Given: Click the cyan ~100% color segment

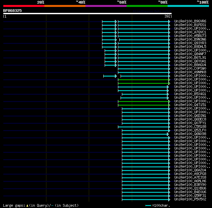Looking at the screenshot, I should (x=188, y=6).
